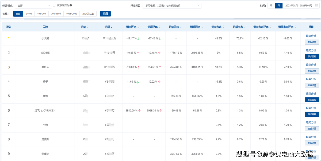
Task: Click the date range input field
Action: [298, 6]
